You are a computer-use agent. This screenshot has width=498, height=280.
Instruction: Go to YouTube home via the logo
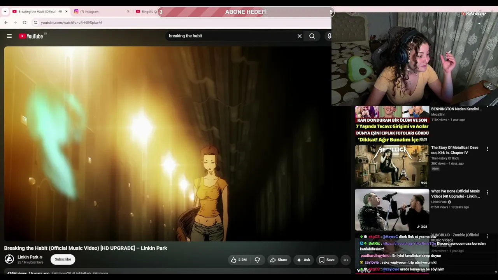(31, 36)
